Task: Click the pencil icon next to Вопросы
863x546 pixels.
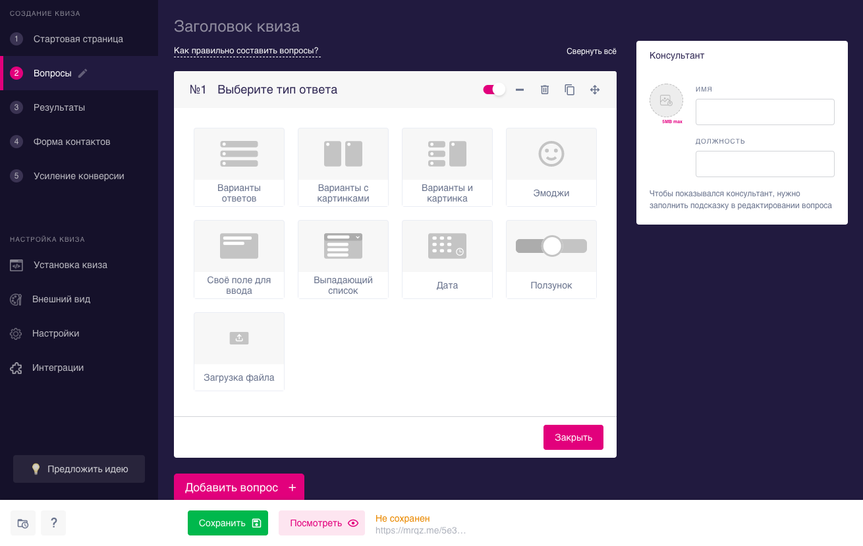Action: point(82,73)
